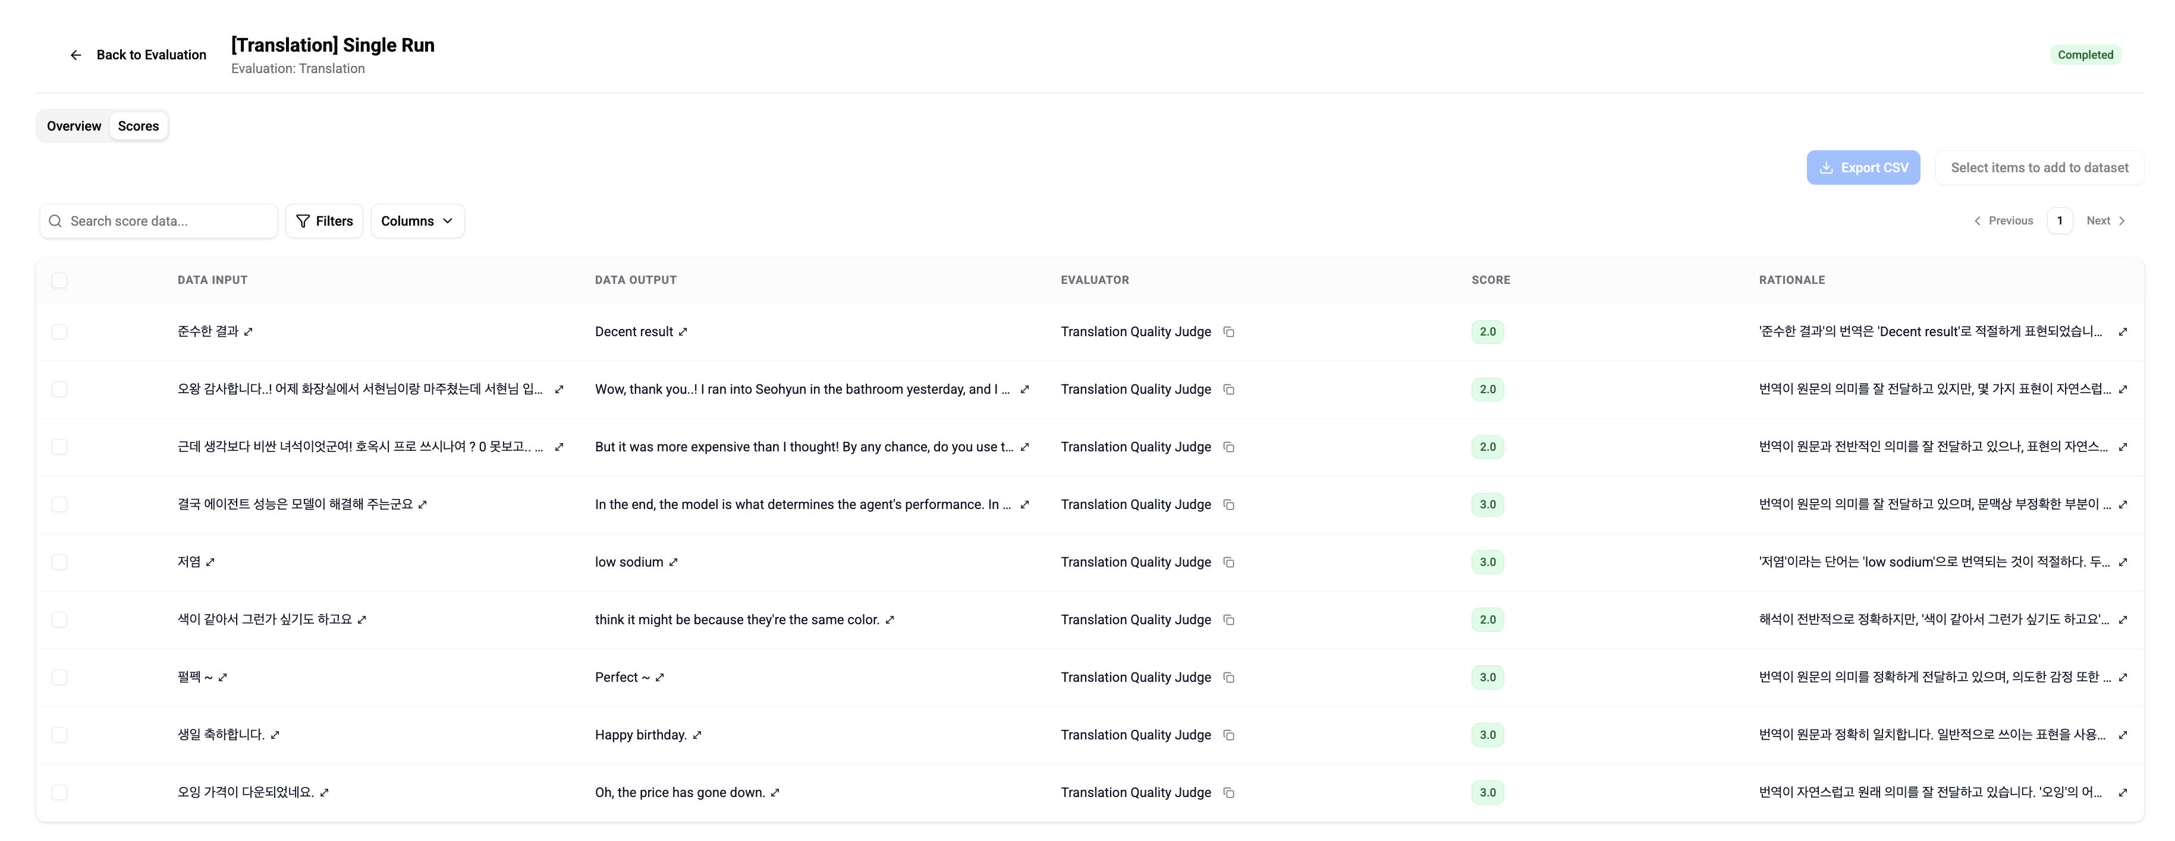Image resolution: width=2175 pixels, height=841 pixels.
Task: Go to the Next page
Action: (x=2106, y=221)
